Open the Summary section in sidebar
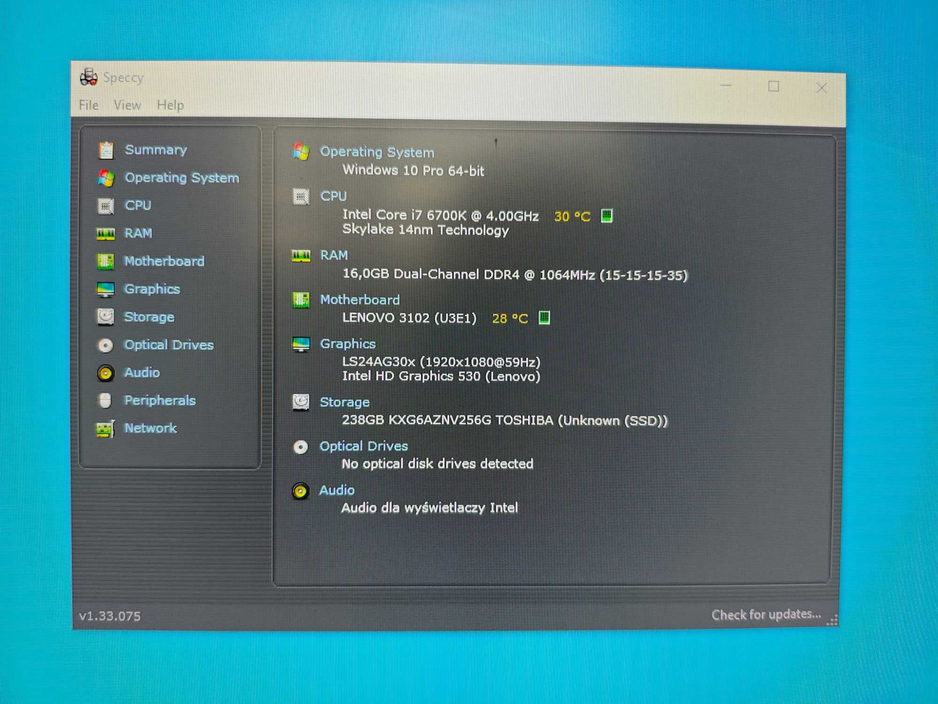The width and height of the screenshot is (938, 704). [x=156, y=150]
